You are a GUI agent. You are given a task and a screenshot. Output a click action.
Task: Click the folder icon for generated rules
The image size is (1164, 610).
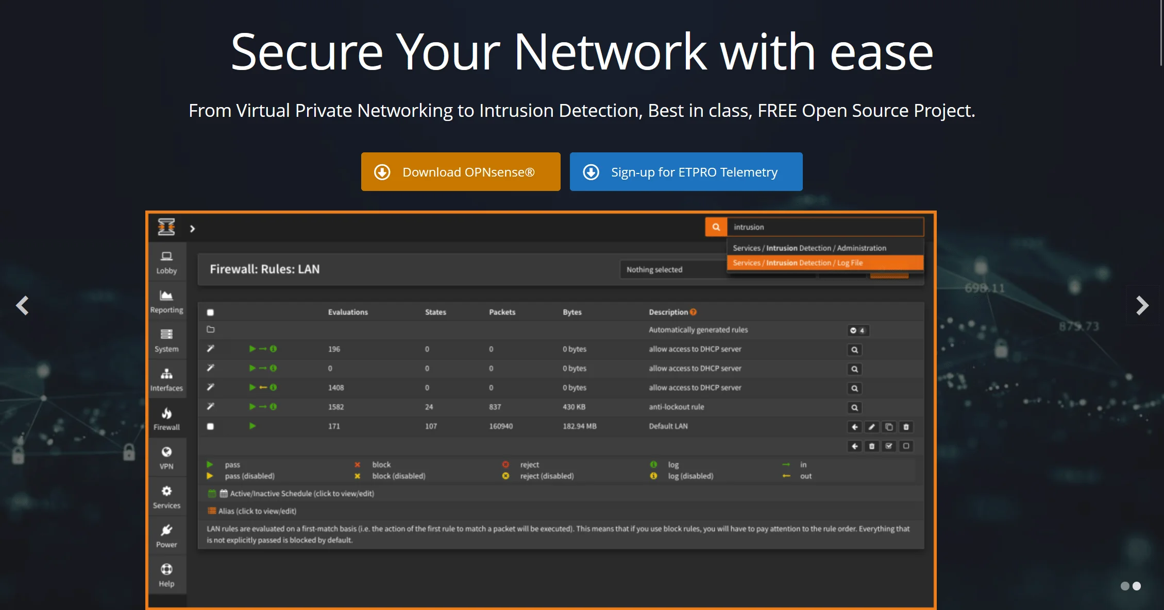click(x=210, y=329)
